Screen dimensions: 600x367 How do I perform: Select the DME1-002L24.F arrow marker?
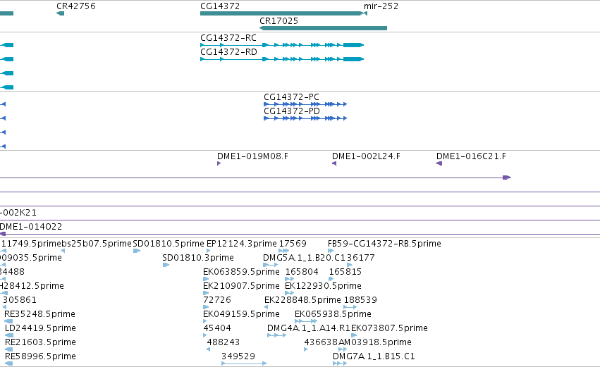coord(334,163)
